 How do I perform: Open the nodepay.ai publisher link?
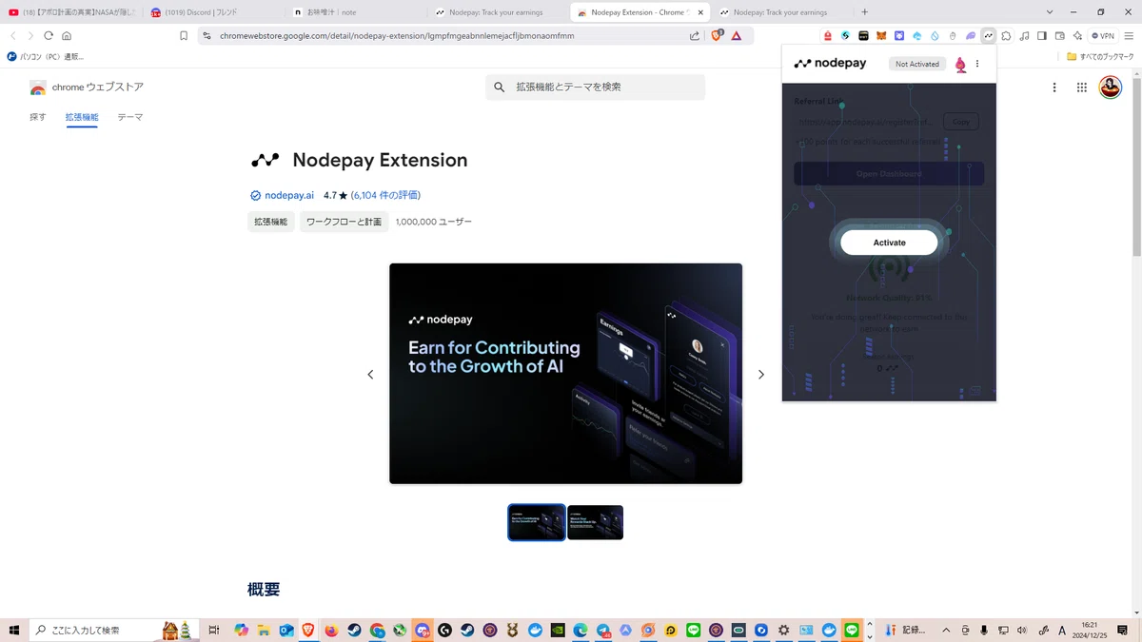289,195
